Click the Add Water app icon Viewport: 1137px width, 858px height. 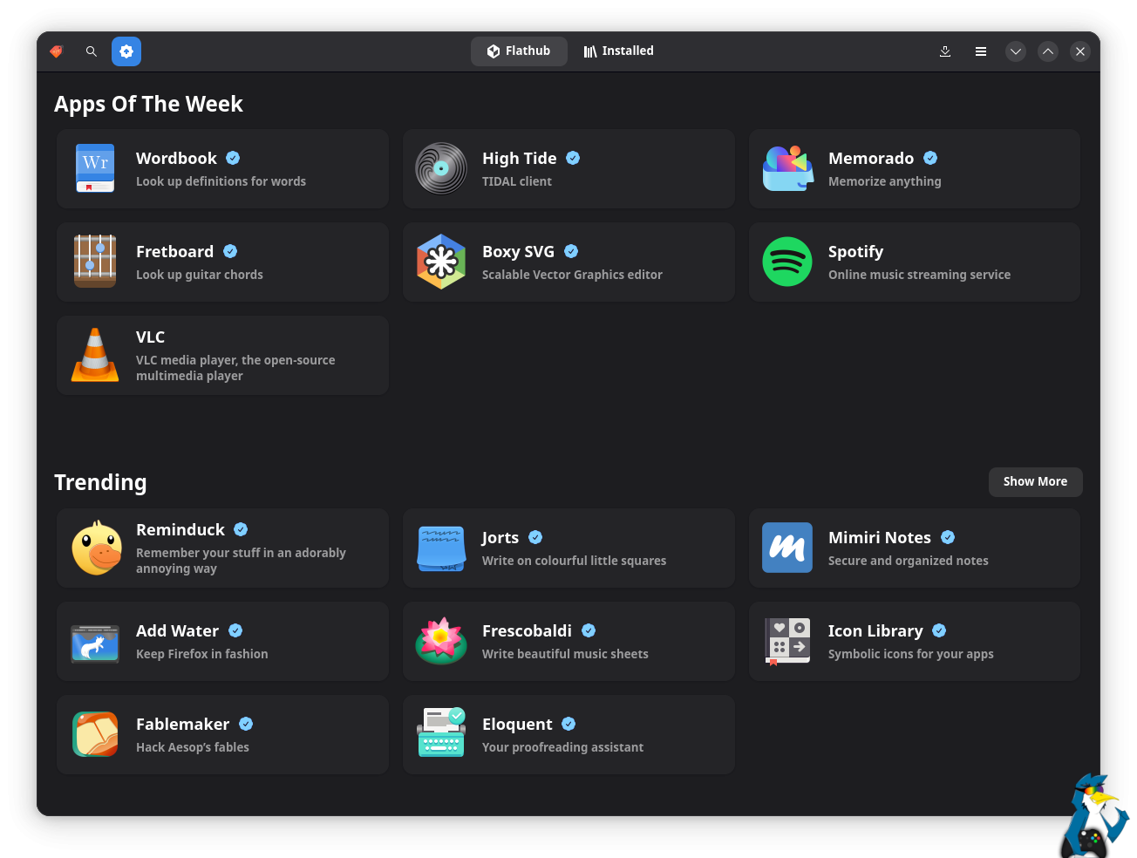point(95,643)
